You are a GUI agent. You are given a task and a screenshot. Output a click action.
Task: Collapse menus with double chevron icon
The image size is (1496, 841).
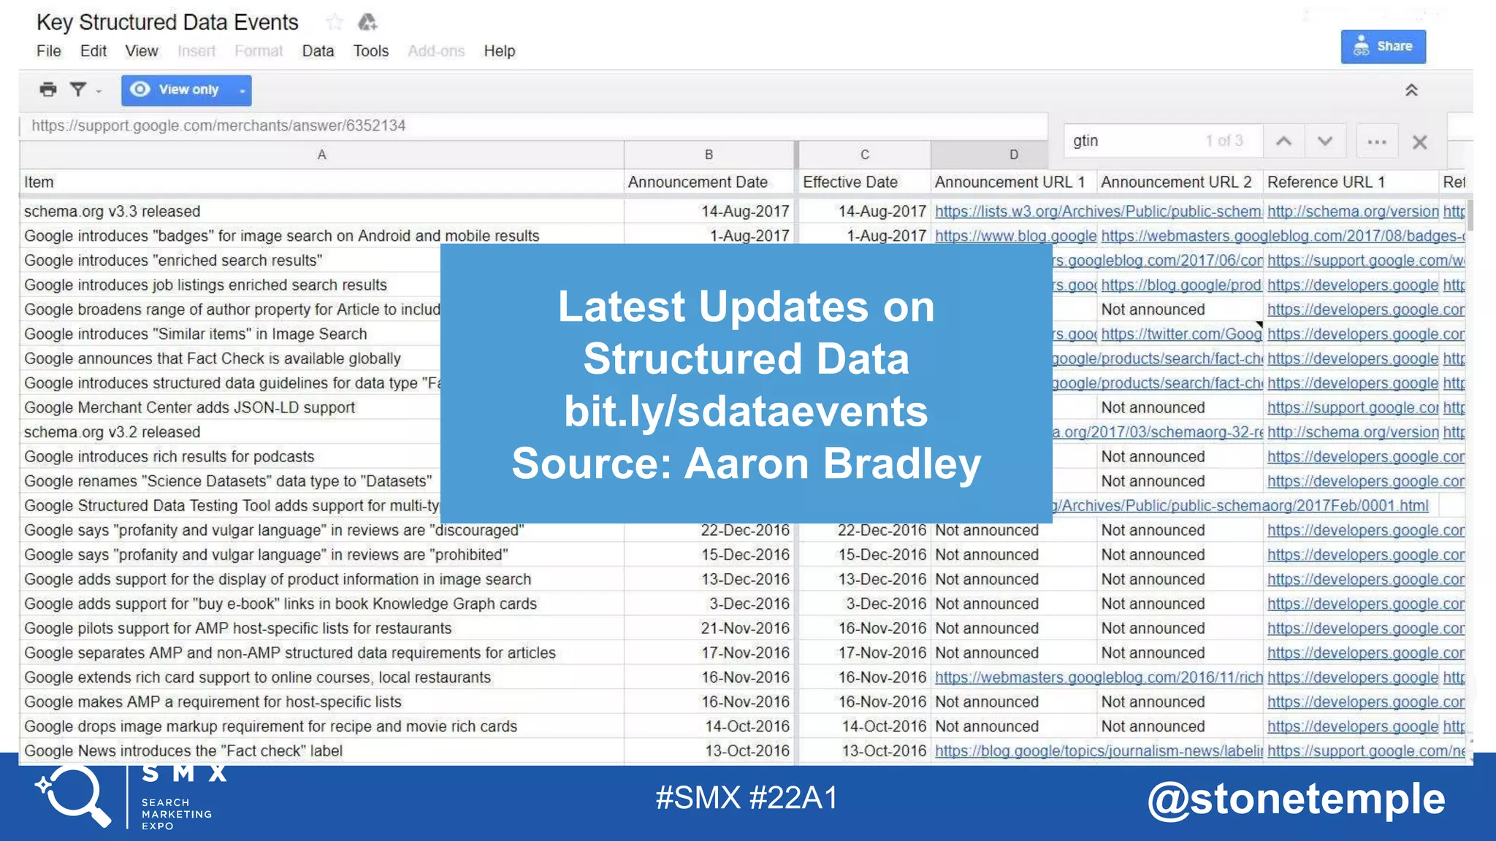pos(1411,90)
